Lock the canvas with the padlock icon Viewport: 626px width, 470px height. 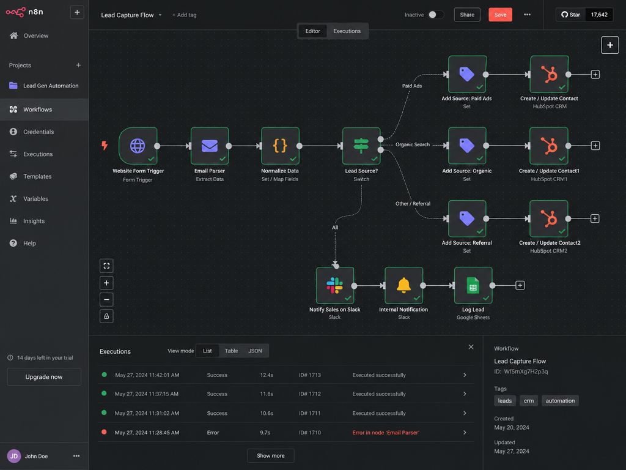coord(106,316)
